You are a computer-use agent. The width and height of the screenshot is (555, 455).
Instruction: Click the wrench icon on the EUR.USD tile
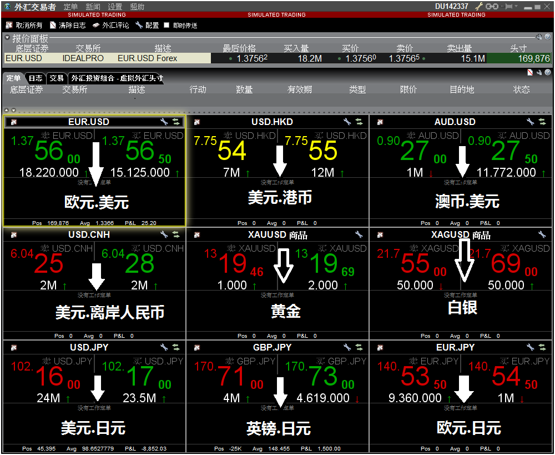tap(164, 122)
